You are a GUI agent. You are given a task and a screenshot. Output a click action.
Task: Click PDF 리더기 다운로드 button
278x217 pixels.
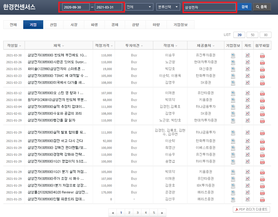(x=251, y=209)
